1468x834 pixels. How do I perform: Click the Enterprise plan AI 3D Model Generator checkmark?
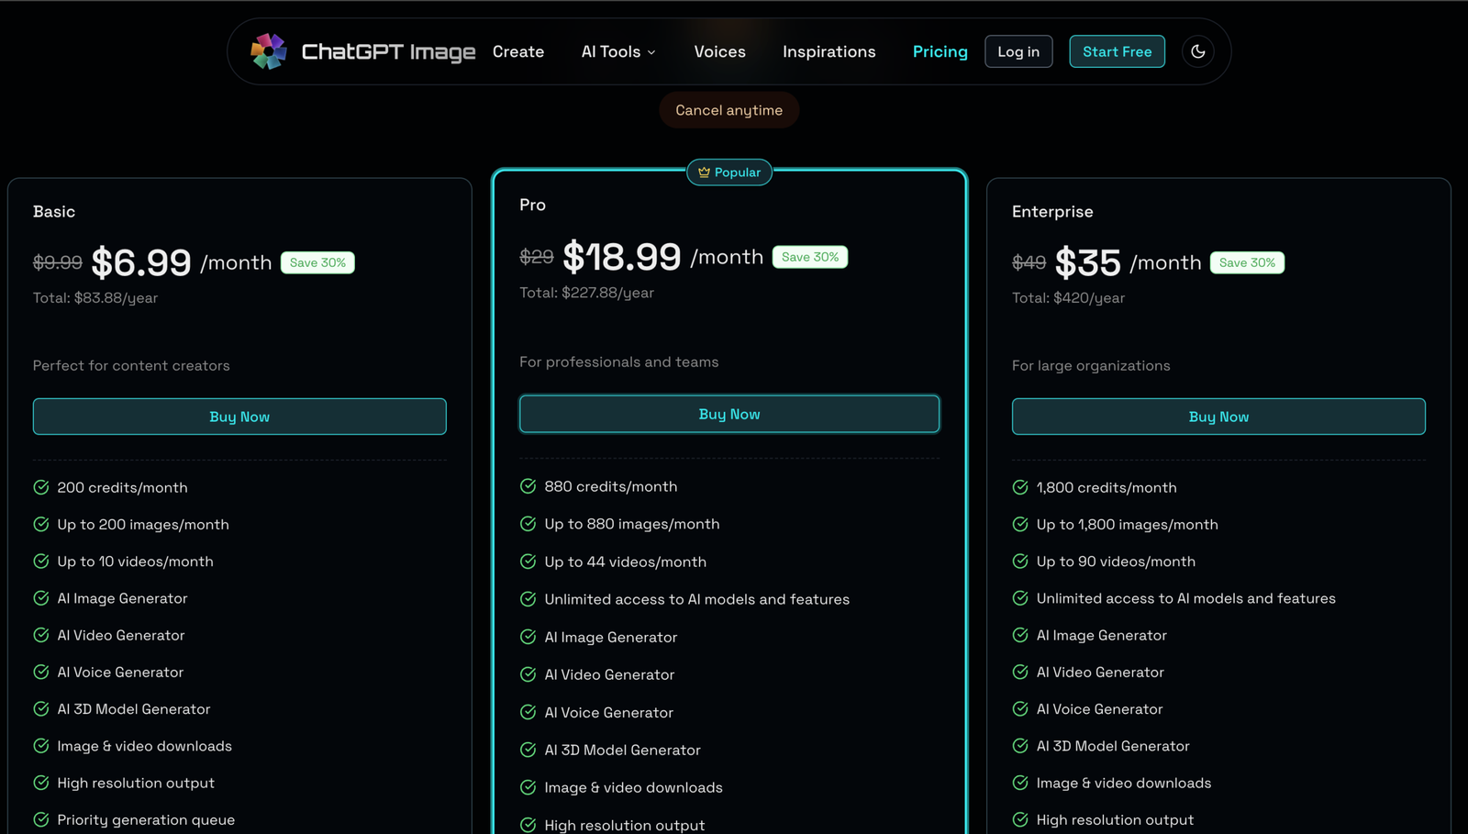coord(1020,746)
